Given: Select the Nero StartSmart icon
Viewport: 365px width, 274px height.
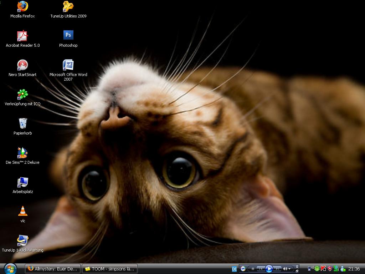Looking at the screenshot, I should click(x=22, y=65).
